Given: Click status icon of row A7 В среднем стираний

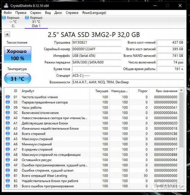Looking at the screenshot, I should tap(8, 149).
